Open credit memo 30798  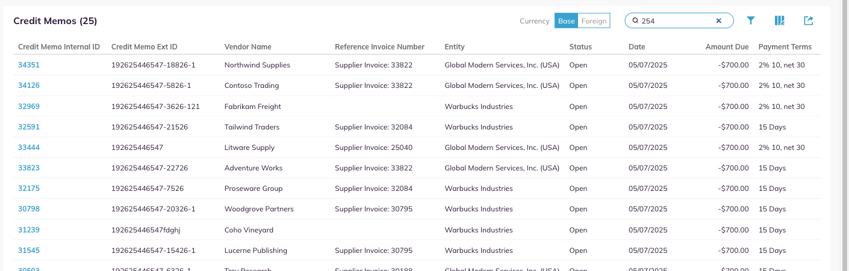pyautogui.click(x=29, y=209)
